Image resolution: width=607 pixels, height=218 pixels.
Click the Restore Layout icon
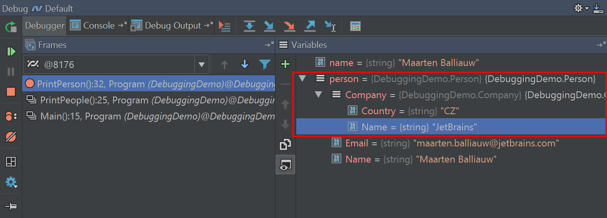point(11,162)
